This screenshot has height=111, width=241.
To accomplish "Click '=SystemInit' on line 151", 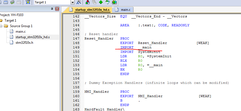I will [x=159, y=56].
